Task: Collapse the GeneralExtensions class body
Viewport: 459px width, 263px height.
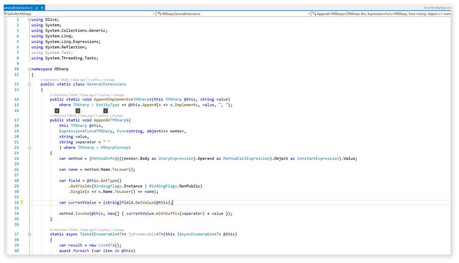Action: (28, 84)
